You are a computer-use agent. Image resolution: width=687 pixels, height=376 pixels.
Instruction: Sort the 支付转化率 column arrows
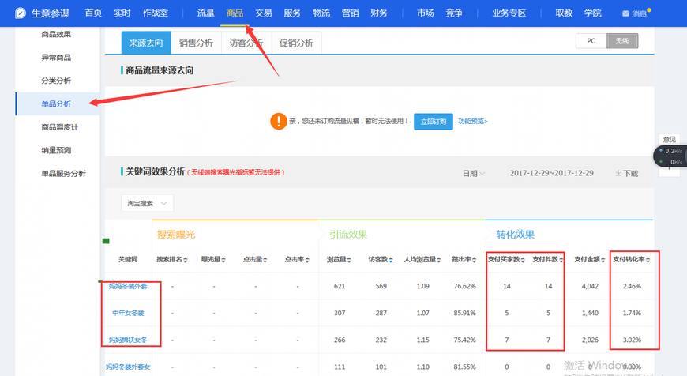coord(648,260)
